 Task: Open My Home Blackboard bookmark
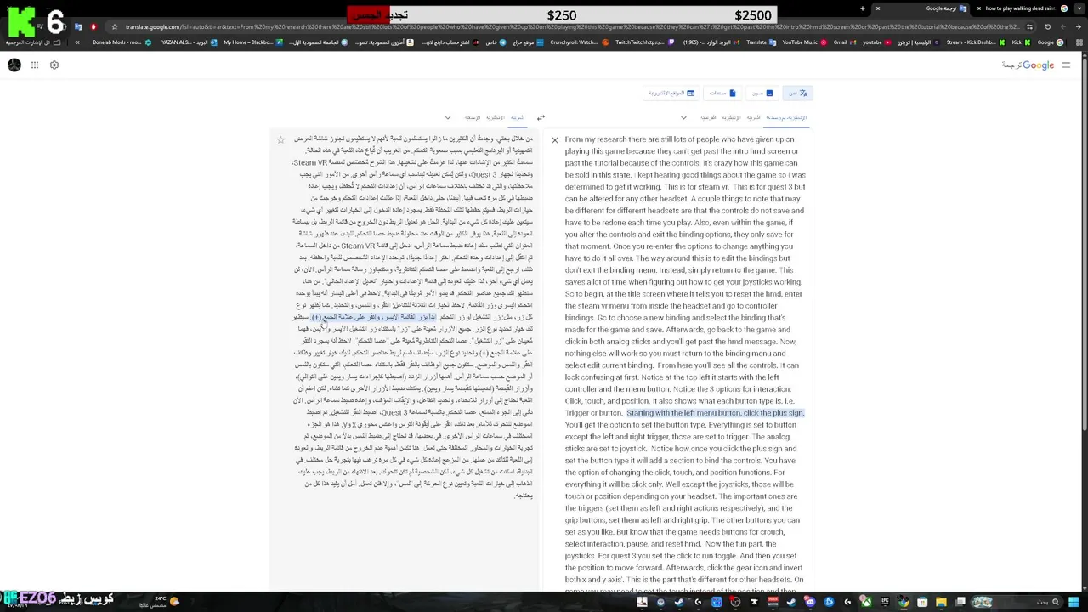252,42
